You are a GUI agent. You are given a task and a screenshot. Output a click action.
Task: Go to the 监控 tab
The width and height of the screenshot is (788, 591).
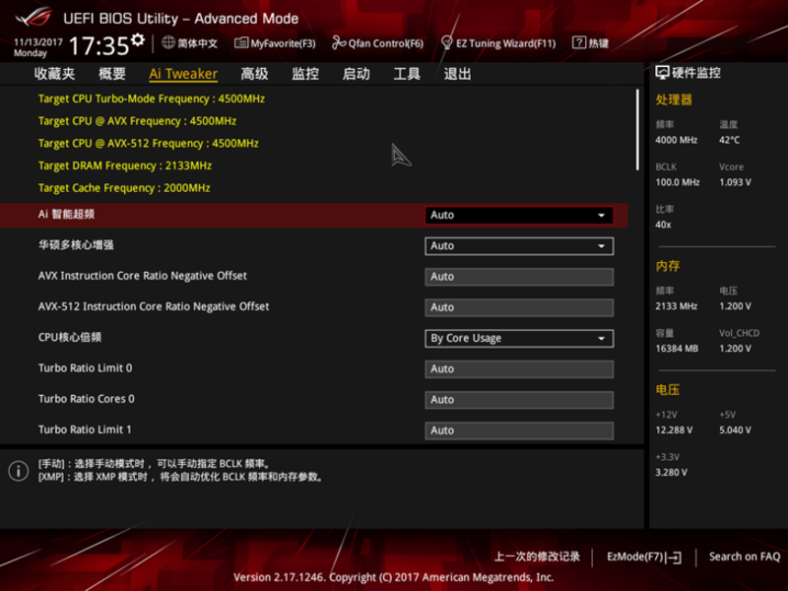pyautogui.click(x=305, y=74)
